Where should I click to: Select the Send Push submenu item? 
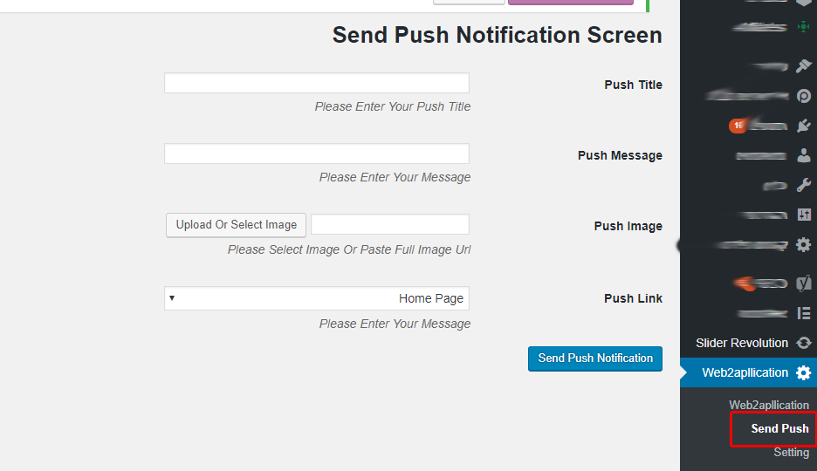779,428
